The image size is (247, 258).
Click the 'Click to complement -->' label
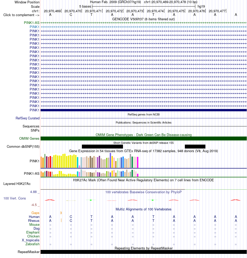pyautogui.click(x=21, y=15)
